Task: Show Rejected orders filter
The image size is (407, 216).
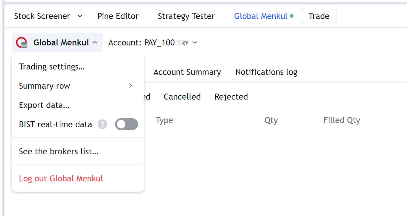Action: click(x=231, y=97)
